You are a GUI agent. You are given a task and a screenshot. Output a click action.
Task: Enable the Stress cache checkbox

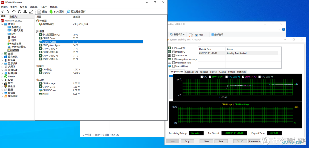click(173, 55)
